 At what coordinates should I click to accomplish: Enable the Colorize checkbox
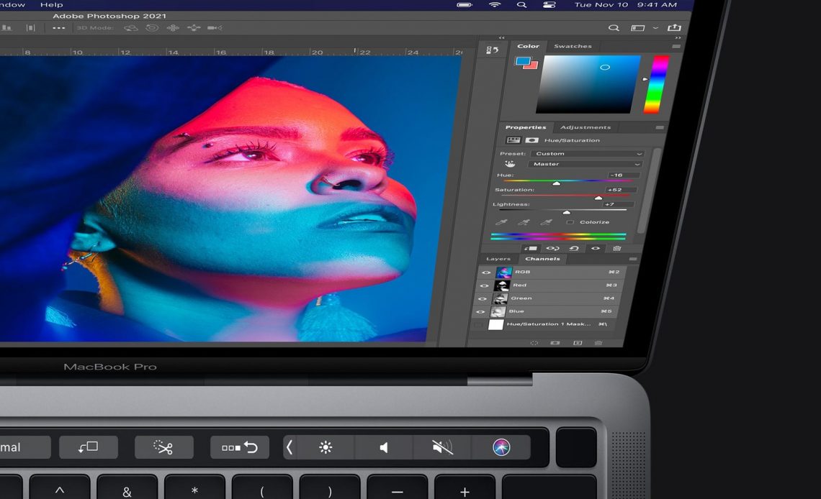point(571,222)
